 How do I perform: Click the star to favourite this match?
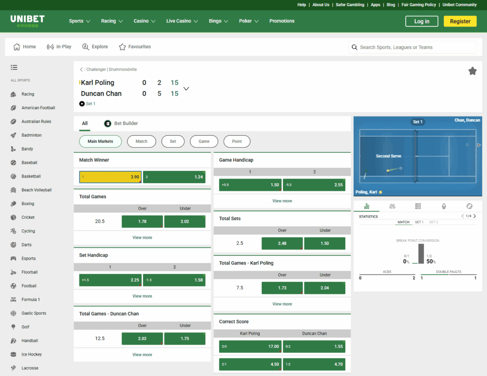point(472,70)
